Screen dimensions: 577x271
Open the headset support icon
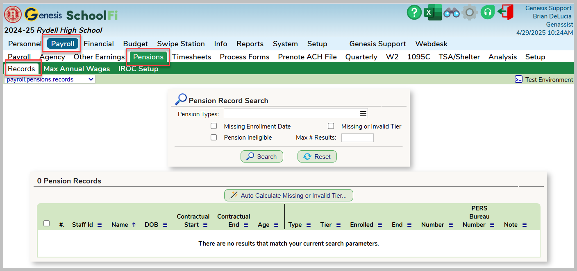click(x=487, y=12)
